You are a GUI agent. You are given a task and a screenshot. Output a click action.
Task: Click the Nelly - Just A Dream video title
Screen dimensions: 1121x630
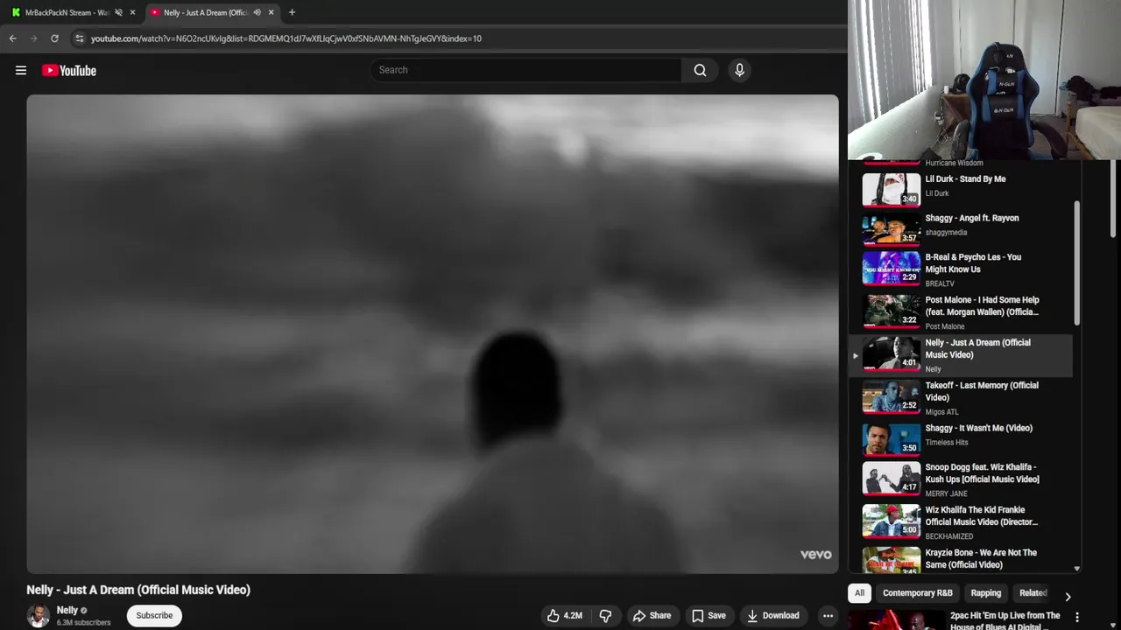click(x=138, y=591)
